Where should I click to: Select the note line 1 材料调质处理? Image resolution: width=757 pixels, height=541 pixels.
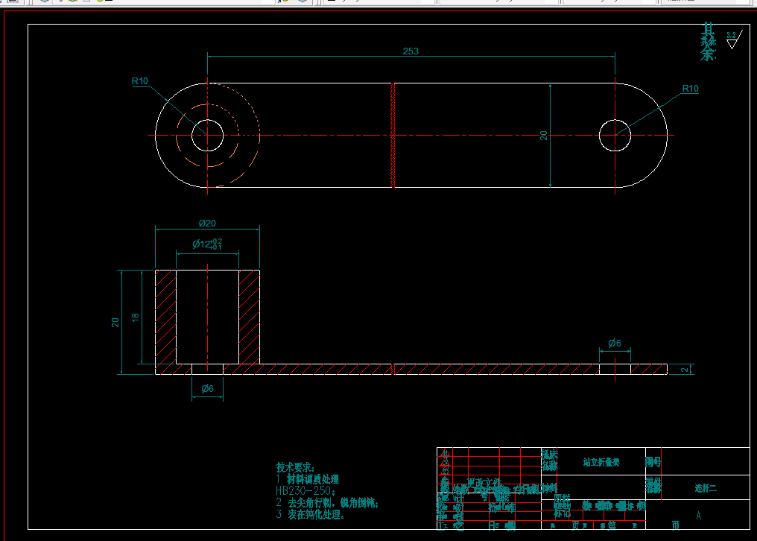[x=308, y=479]
